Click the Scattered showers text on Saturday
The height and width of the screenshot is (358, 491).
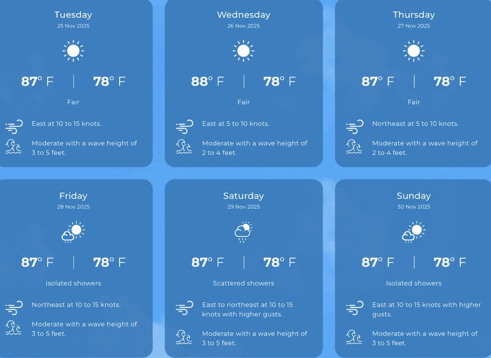pyautogui.click(x=243, y=283)
